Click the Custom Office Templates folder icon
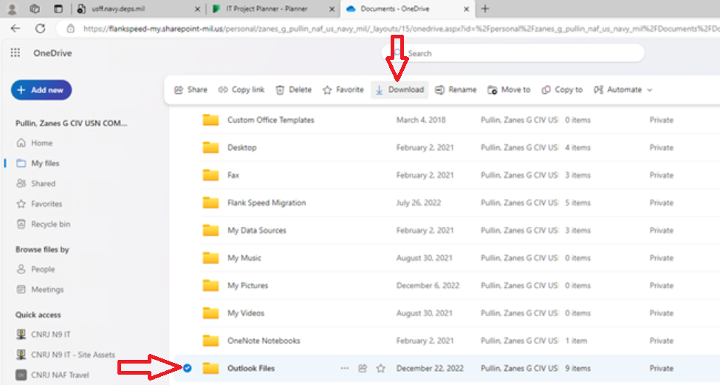The image size is (720, 385). 210,120
